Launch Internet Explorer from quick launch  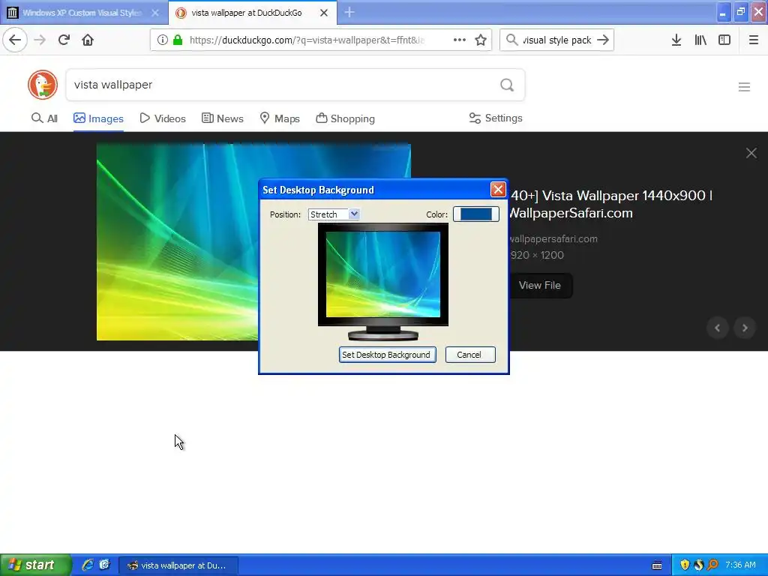click(88, 565)
